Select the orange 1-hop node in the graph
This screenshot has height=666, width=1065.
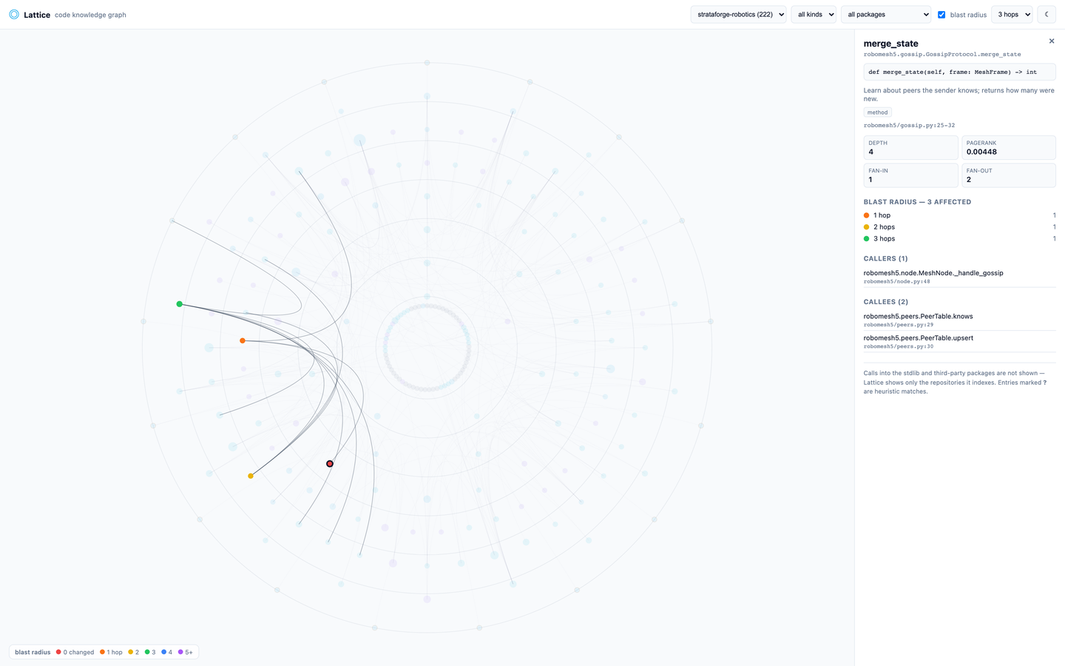click(243, 340)
